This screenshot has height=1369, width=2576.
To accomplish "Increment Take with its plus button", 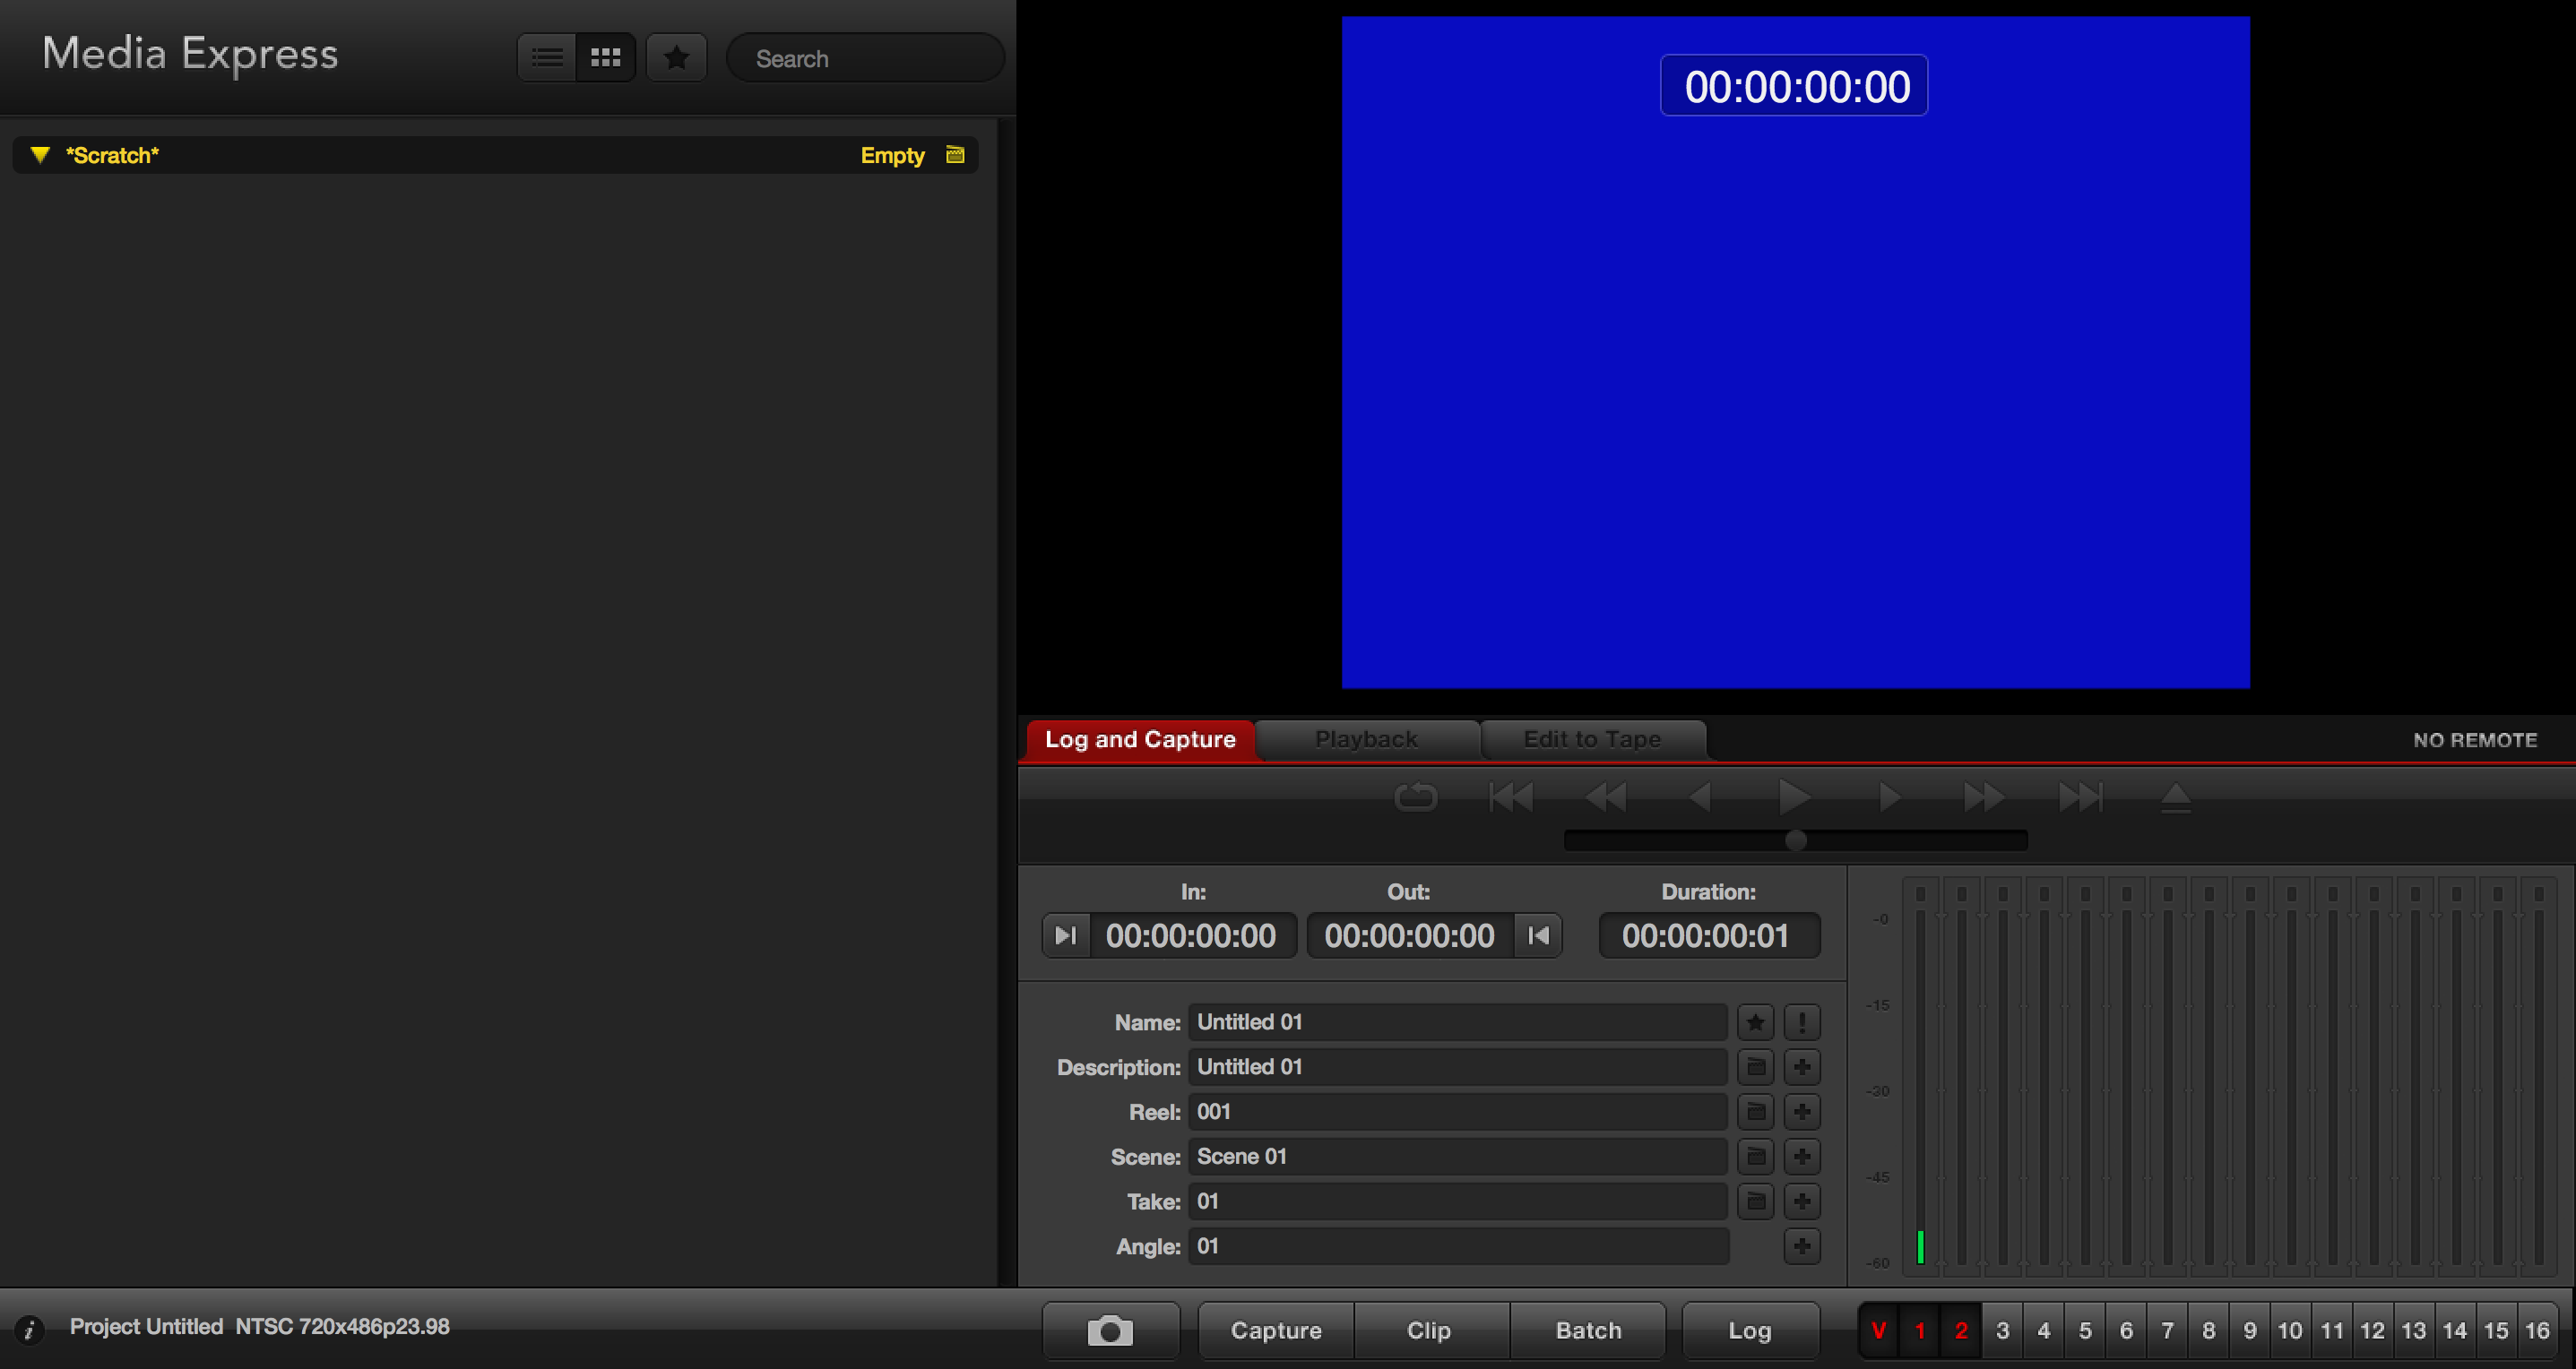I will [1802, 1202].
